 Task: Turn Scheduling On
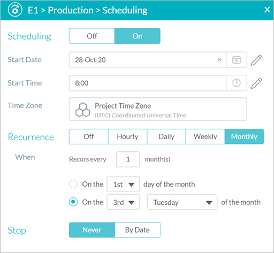point(138,36)
